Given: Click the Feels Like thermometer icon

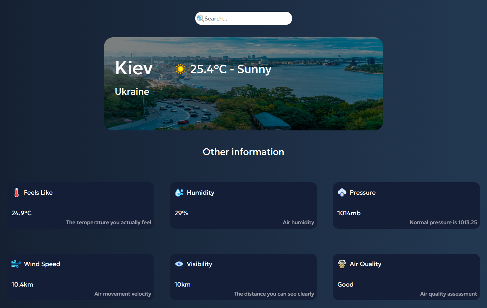Looking at the screenshot, I should point(17,192).
